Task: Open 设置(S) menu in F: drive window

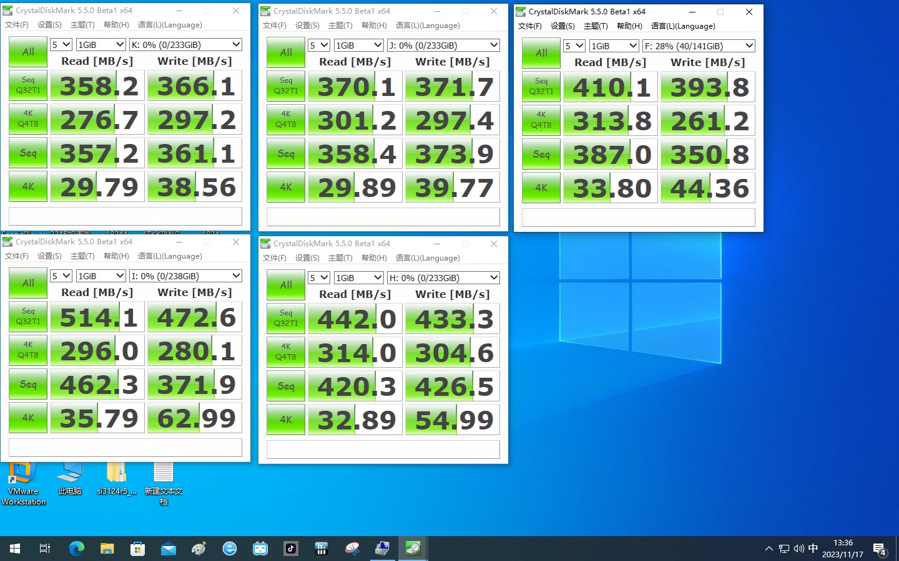Action: [562, 26]
